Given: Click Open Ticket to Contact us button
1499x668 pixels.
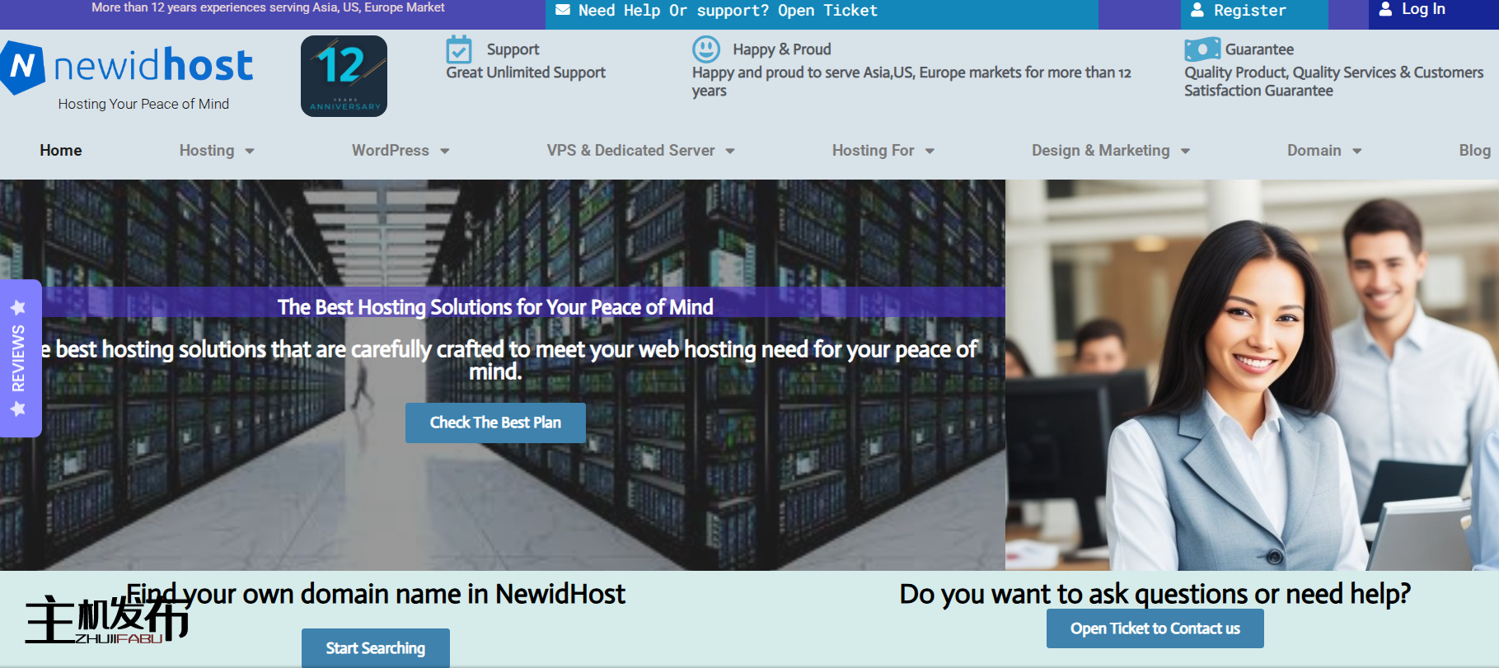Looking at the screenshot, I should 1155,628.
